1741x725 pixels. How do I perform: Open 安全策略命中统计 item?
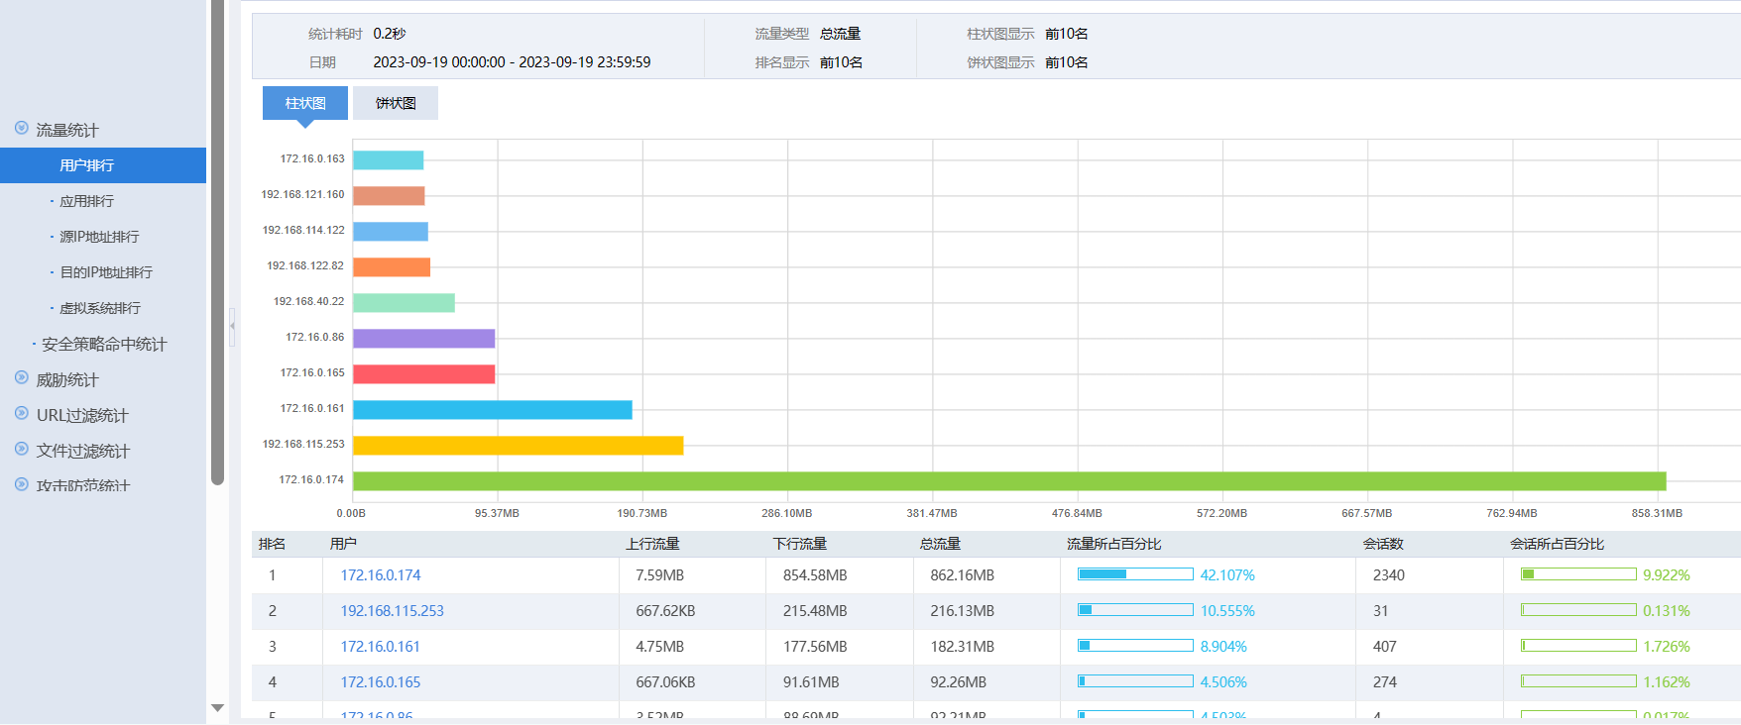point(104,344)
